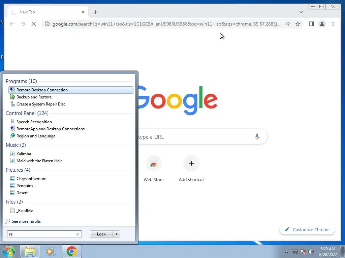Open Chrome side panel
345x258 pixels.
click(311, 24)
